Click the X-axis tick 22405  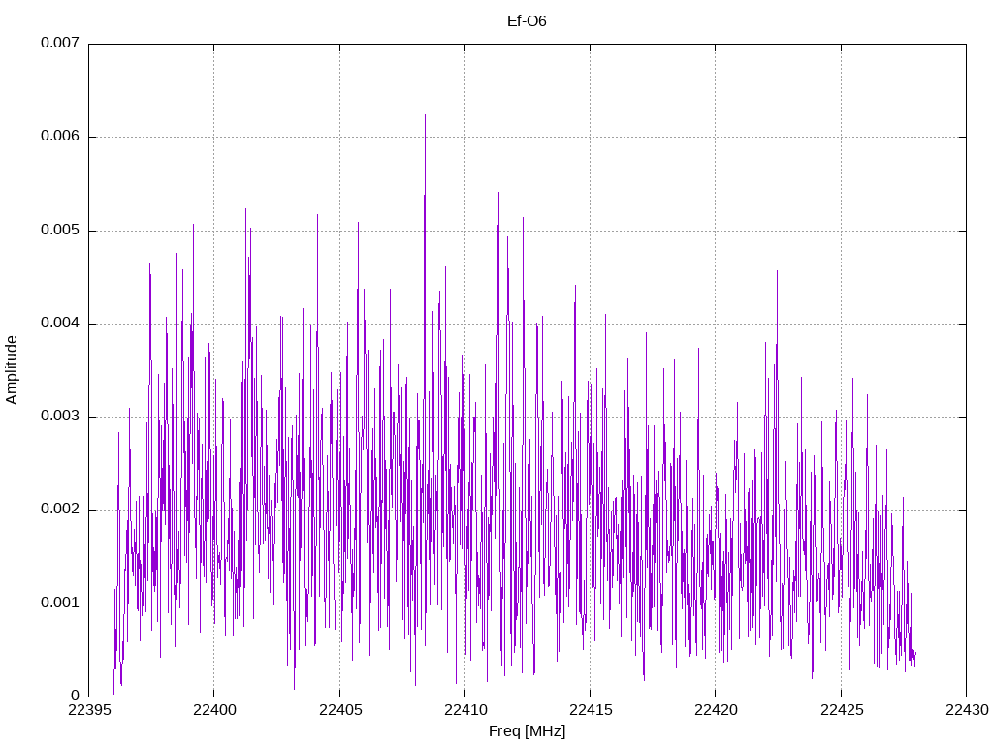click(339, 710)
